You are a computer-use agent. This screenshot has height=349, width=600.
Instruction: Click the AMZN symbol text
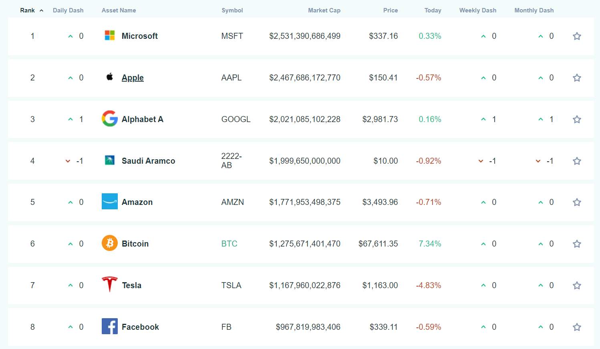[x=233, y=202]
